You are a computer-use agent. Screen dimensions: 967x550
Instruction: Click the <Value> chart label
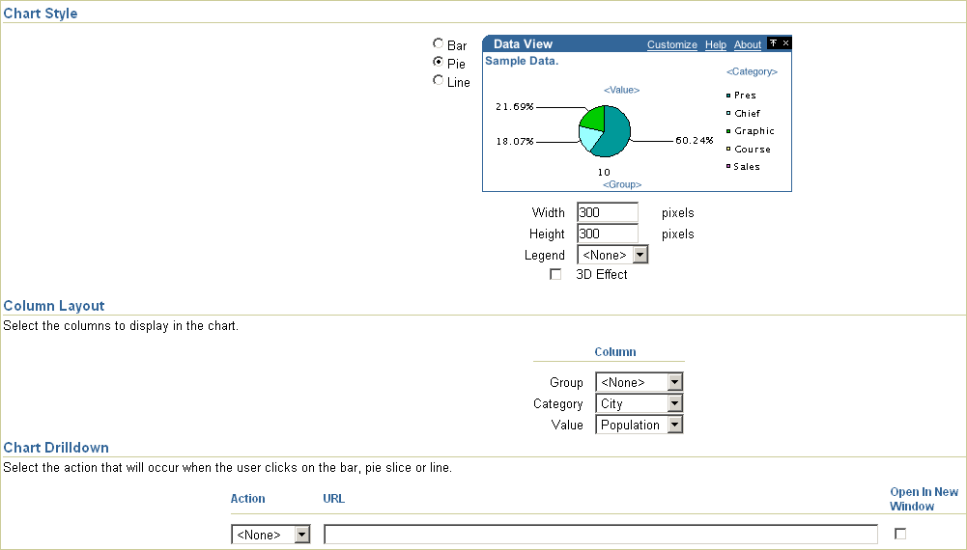[x=622, y=90]
